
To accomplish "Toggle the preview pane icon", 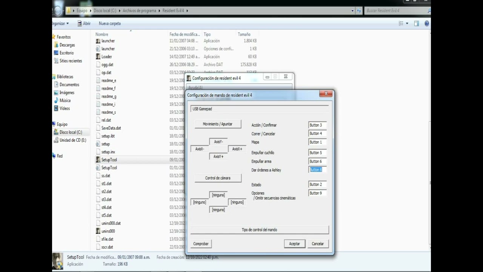I will pos(417,23).
